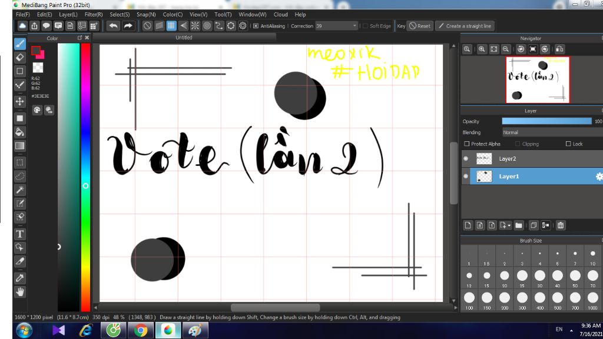Select the Move tool with four arrows

point(20,101)
